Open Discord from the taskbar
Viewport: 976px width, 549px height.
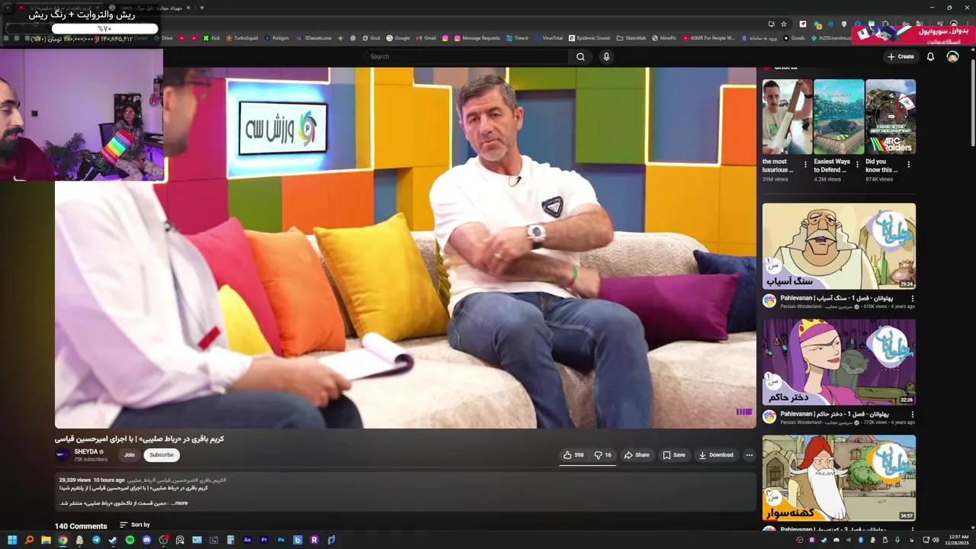click(146, 540)
